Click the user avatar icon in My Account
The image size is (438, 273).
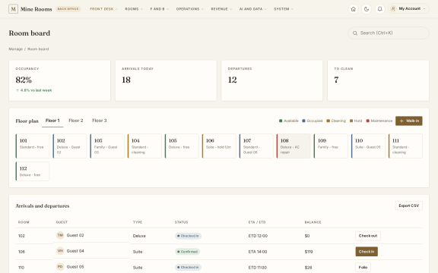pos(393,9)
